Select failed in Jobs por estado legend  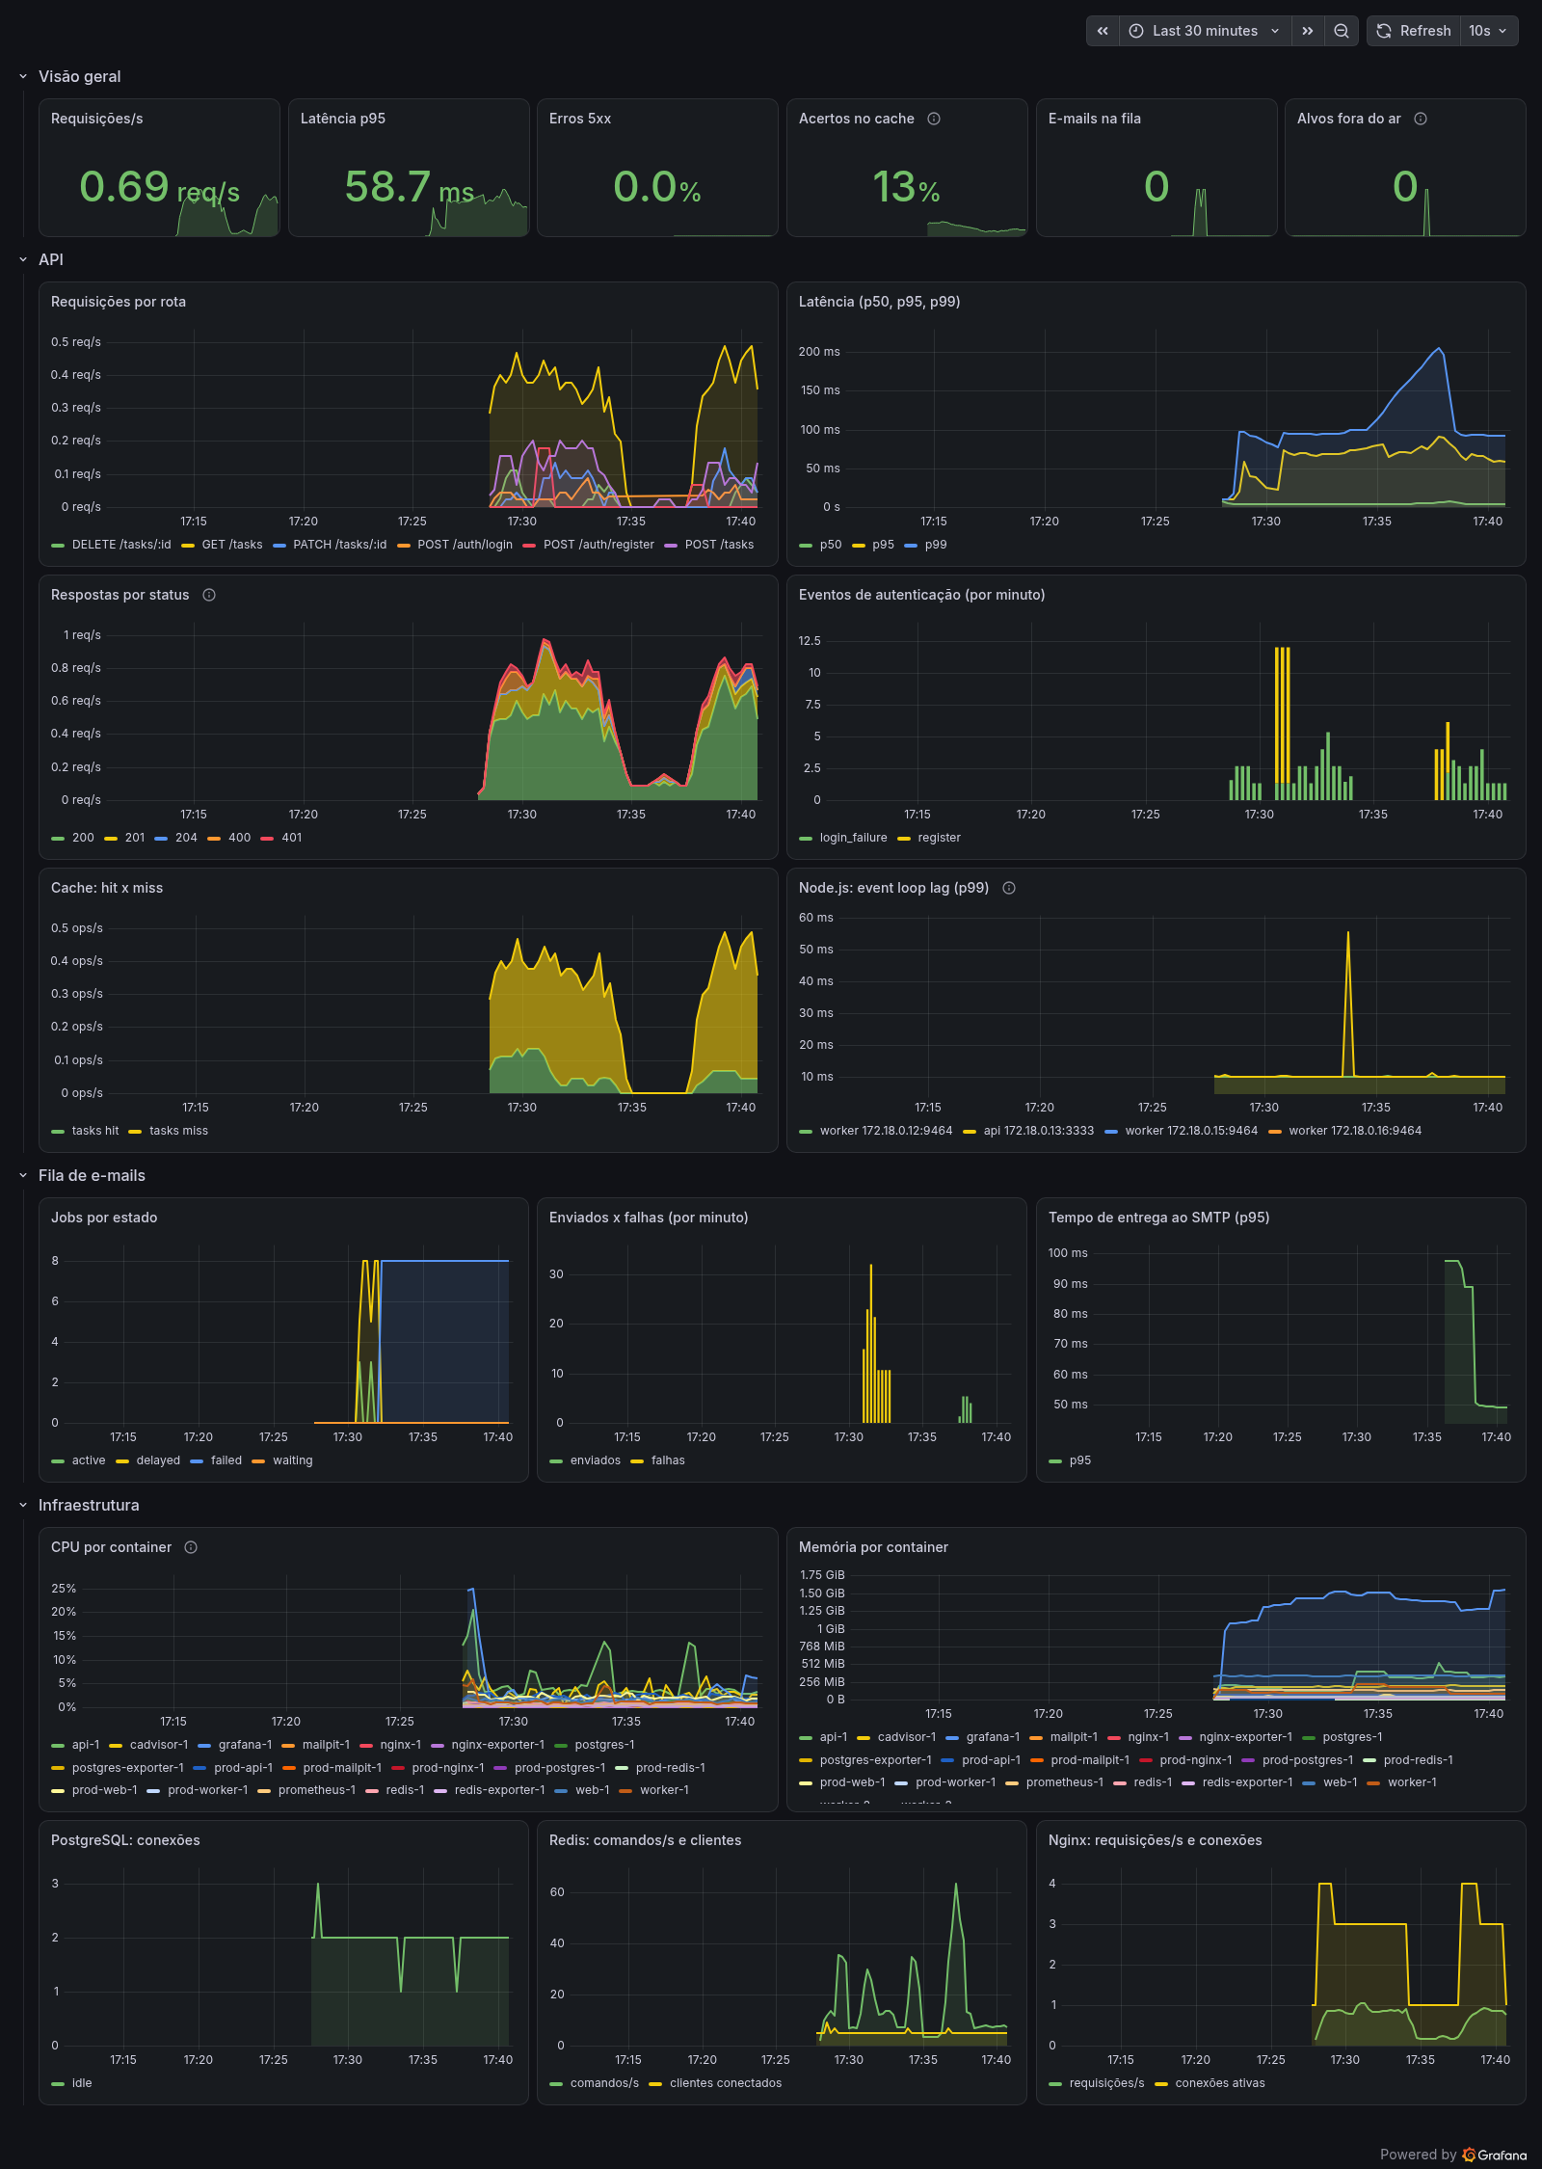[x=226, y=1460]
